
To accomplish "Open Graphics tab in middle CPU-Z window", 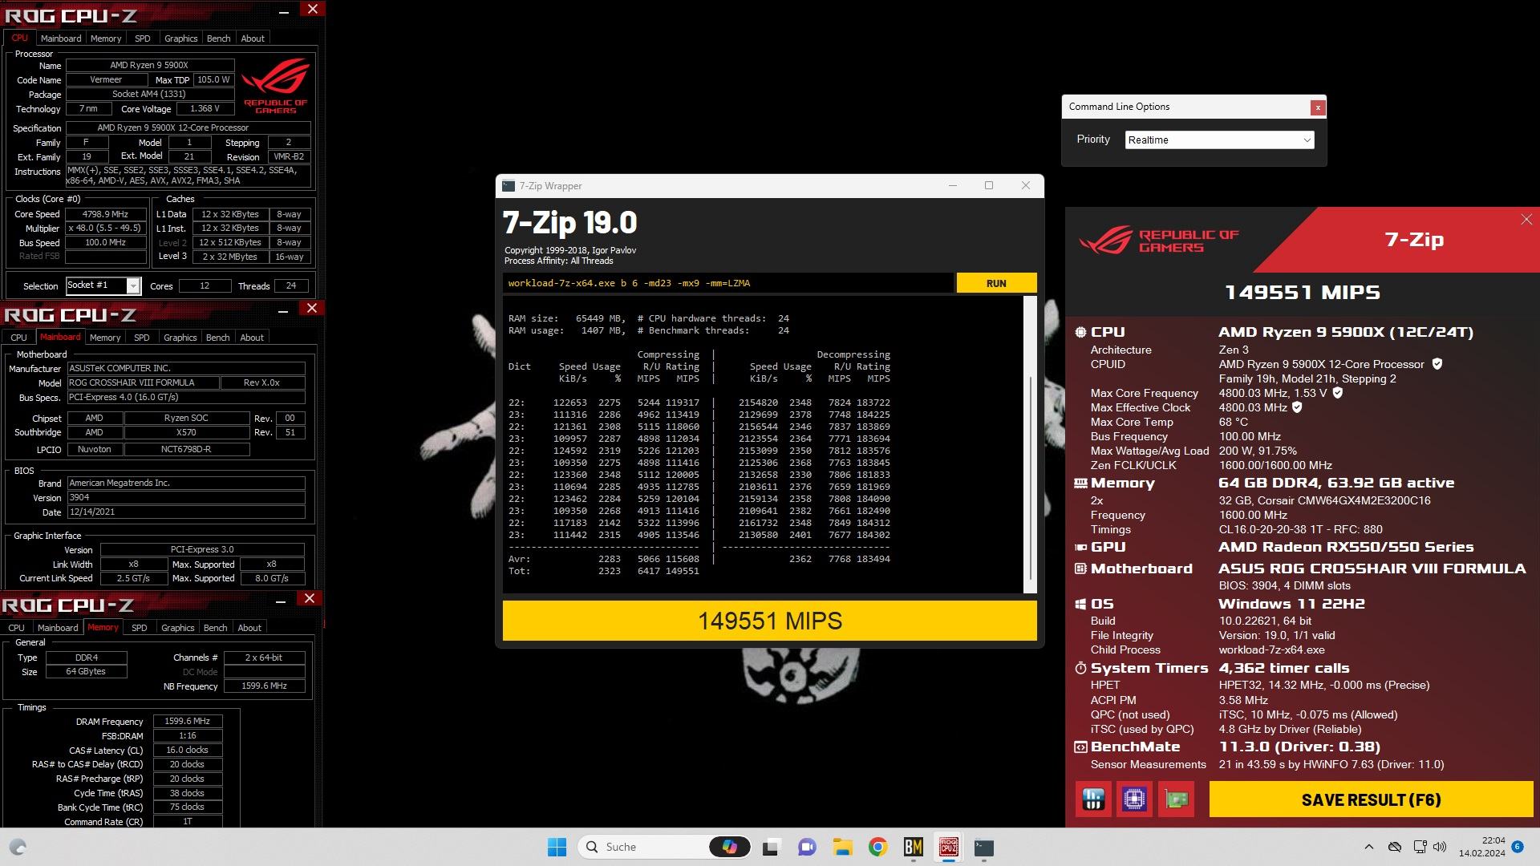I will tap(180, 338).
